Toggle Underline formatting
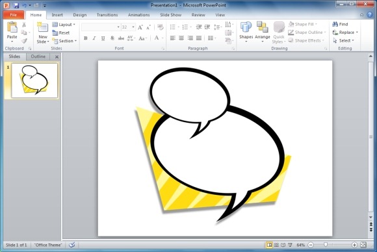377x252 pixels. (x=103, y=38)
